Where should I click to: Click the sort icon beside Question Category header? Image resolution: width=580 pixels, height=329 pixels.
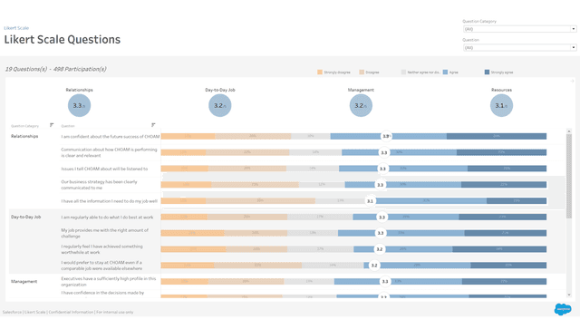(x=52, y=125)
